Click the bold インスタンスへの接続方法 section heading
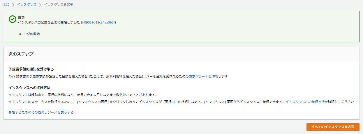Image resolution: width=363 pixels, height=134 pixels. pos(32,88)
